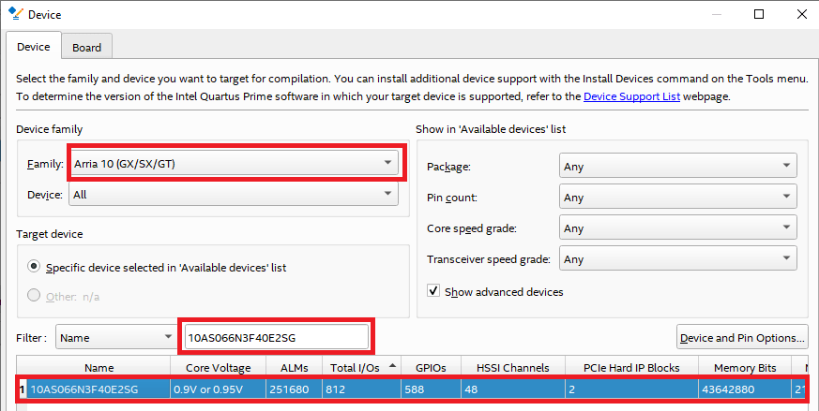Switch to the Board tab
The width and height of the screenshot is (819, 411).
[87, 48]
